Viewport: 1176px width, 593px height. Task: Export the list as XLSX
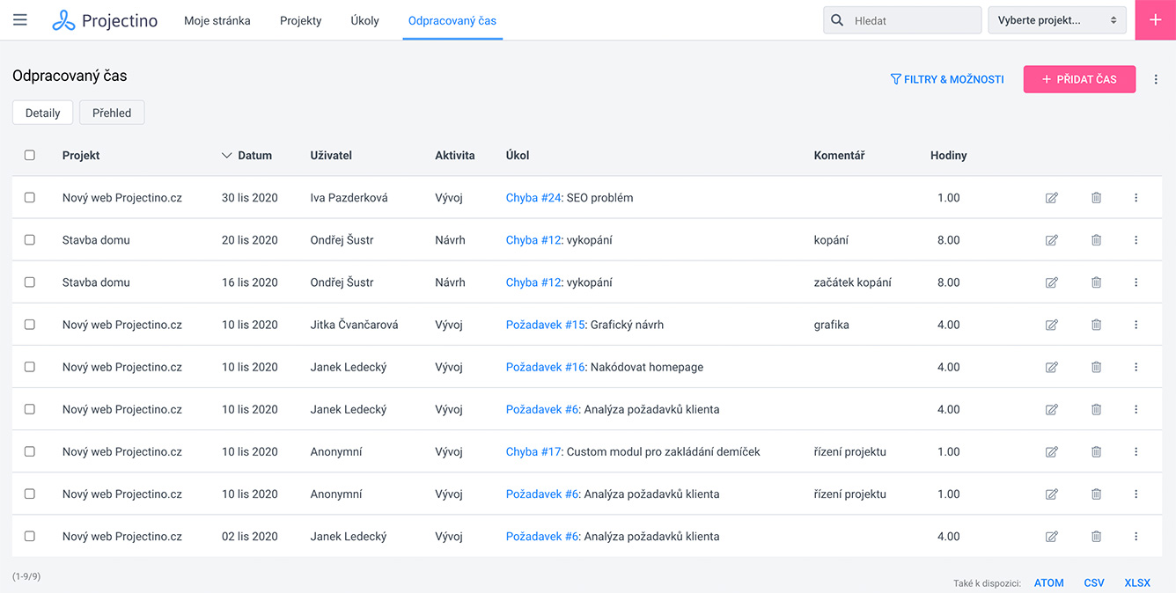tap(1137, 582)
